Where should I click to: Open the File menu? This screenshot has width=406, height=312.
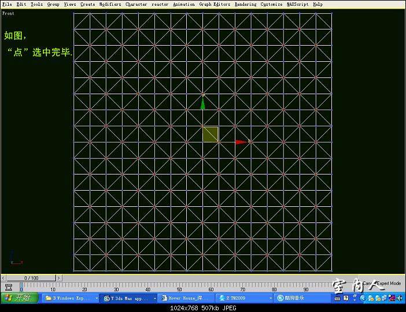tap(7, 4)
